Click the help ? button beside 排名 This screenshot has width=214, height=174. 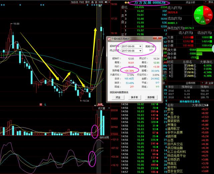pos(206,2)
